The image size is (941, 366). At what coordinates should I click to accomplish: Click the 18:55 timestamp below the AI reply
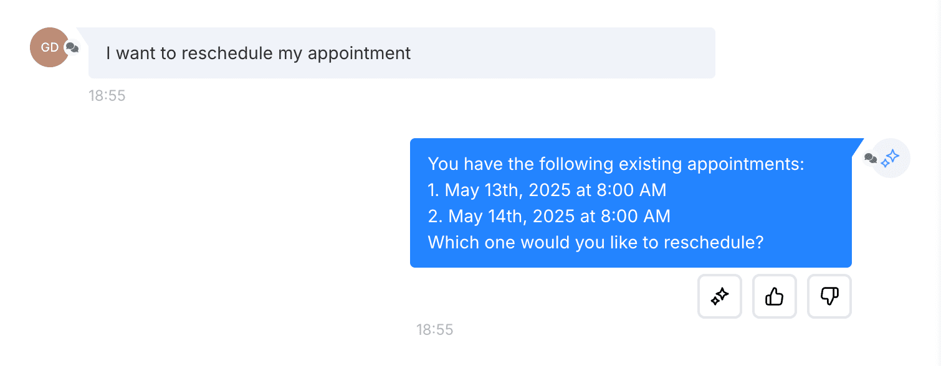tap(435, 330)
